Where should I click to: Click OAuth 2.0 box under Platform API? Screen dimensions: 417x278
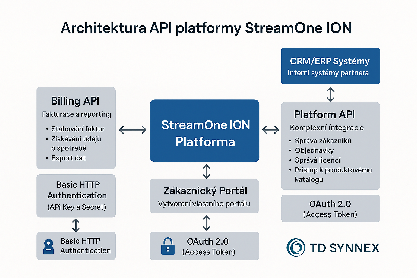click(330, 208)
